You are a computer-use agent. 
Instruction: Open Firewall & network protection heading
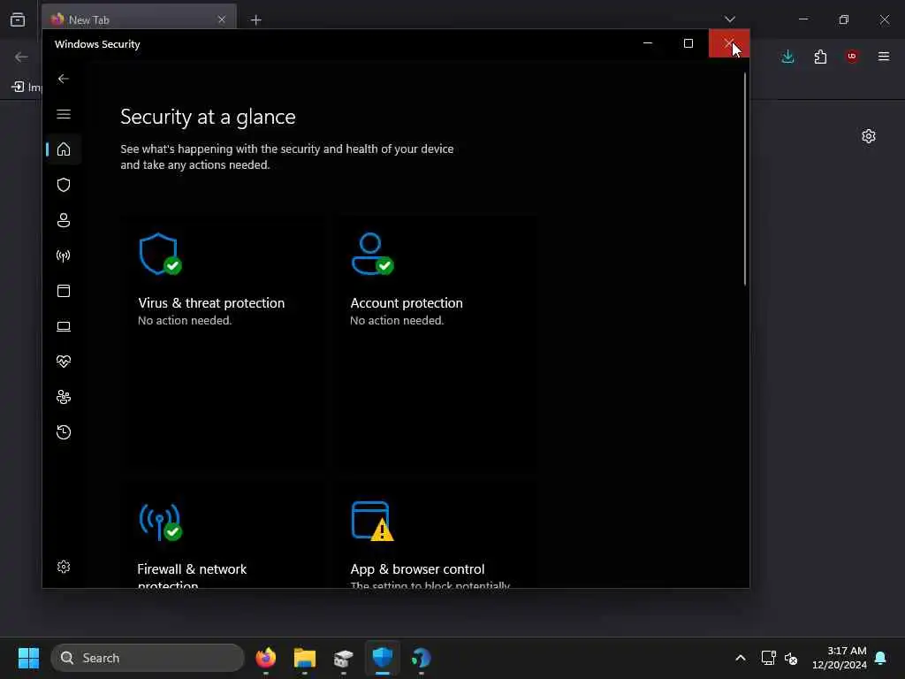click(192, 576)
